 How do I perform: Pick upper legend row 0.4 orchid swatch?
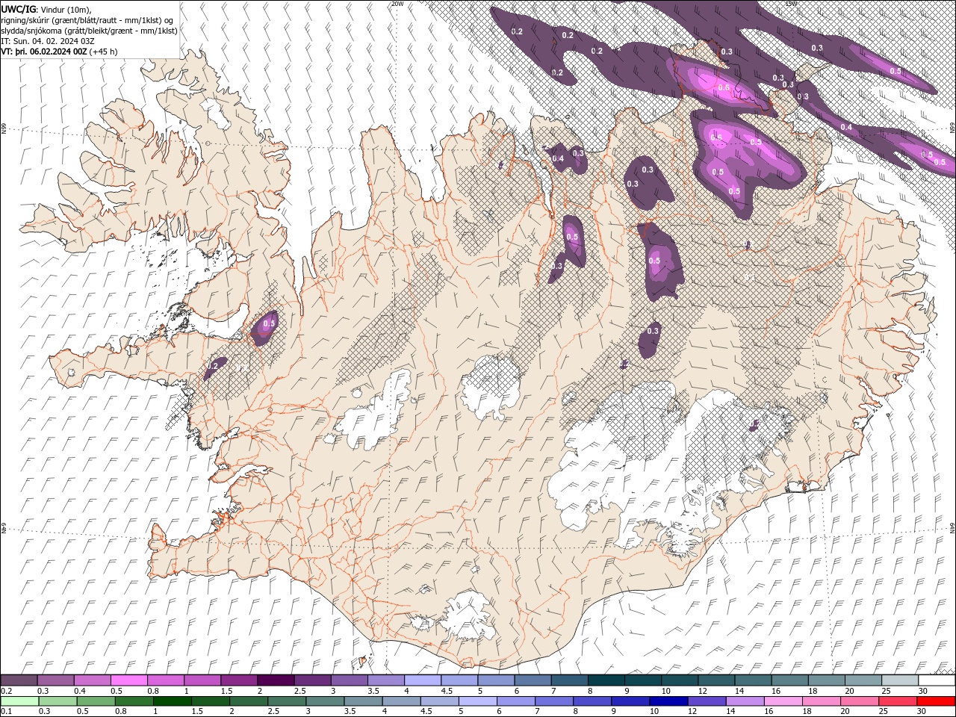pyautogui.click(x=93, y=680)
